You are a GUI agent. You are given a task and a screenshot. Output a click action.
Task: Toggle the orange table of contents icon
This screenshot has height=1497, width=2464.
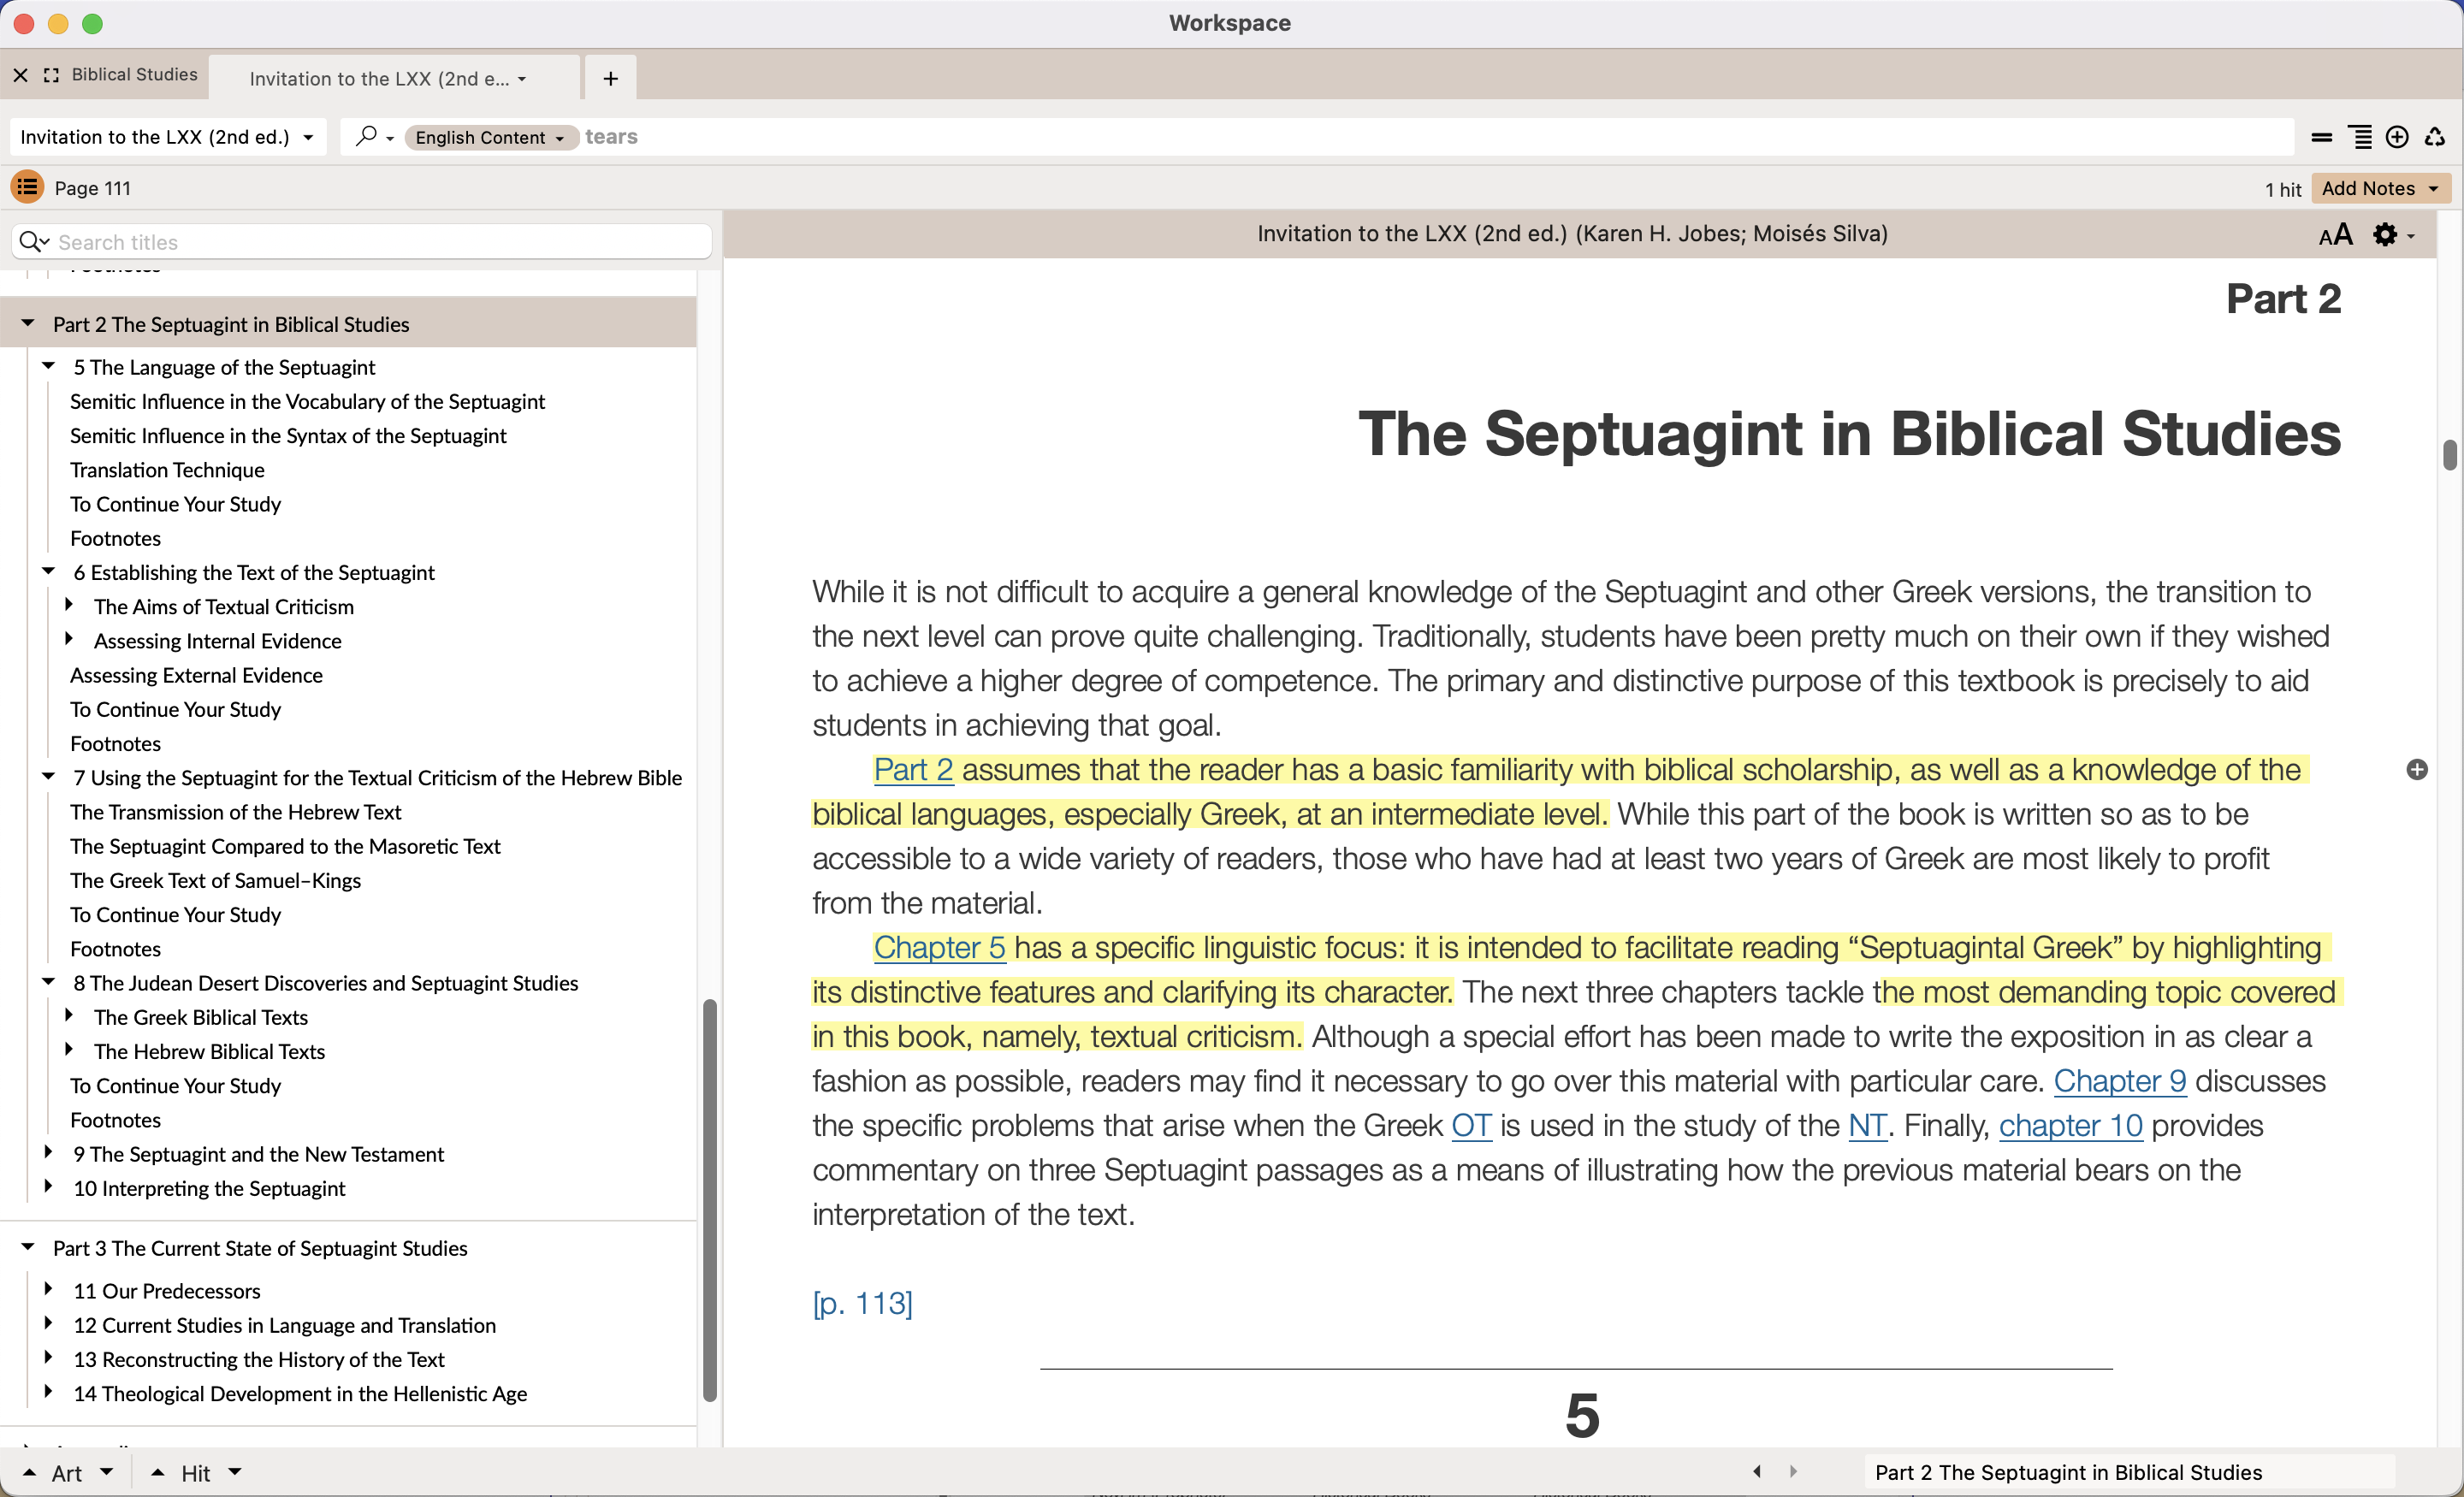[27, 187]
